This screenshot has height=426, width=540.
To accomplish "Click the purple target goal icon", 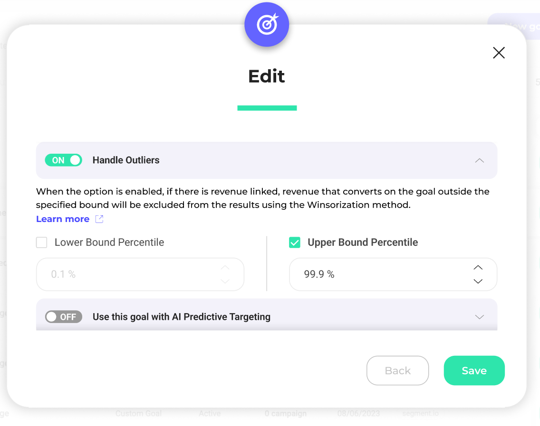I will click(267, 25).
